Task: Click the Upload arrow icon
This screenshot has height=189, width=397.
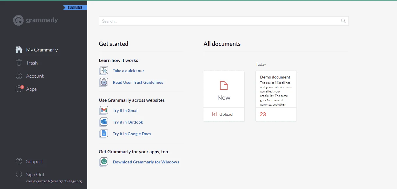Action: click(215, 114)
